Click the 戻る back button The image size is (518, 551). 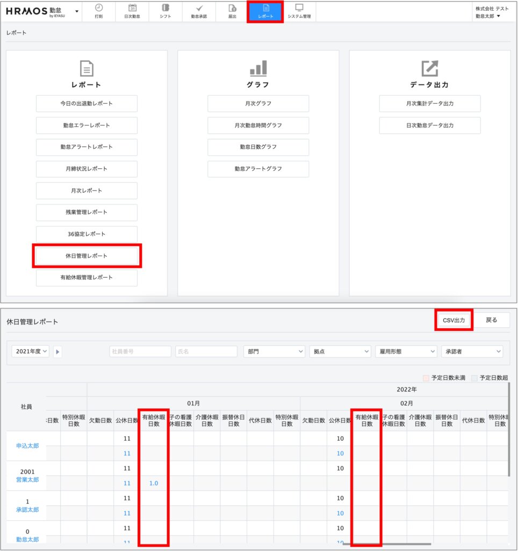point(491,320)
